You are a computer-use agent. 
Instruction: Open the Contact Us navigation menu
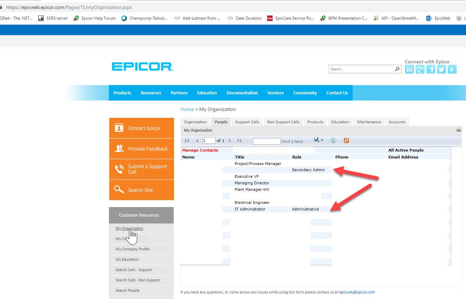[337, 93]
